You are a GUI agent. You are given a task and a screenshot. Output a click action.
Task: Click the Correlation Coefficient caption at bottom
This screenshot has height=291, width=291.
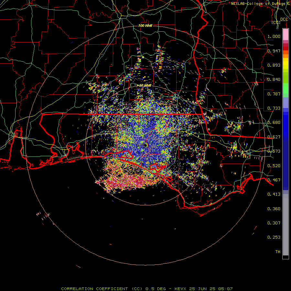[x=147, y=289]
